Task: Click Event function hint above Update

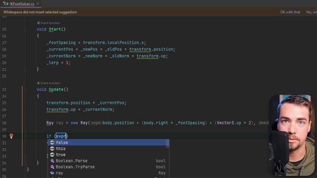Action: (x=49, y=83)
